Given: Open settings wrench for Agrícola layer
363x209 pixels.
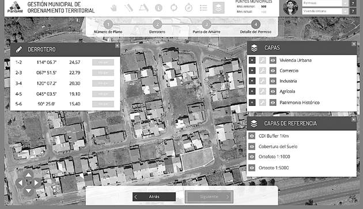Looking at the screenshot, I should (262, 91).
